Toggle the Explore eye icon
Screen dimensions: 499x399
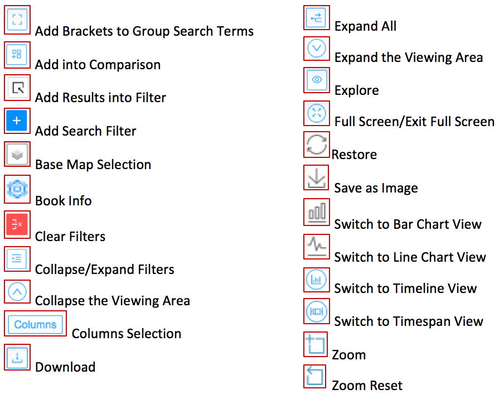click(317, 80)
